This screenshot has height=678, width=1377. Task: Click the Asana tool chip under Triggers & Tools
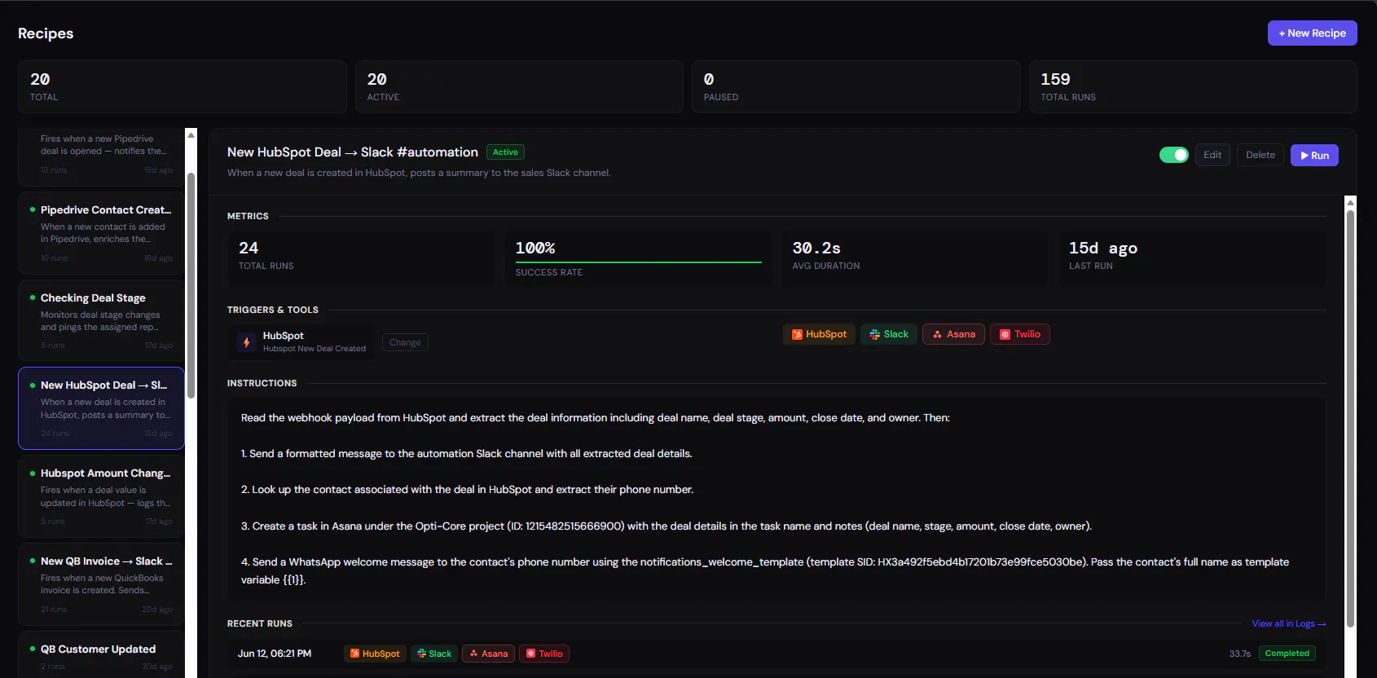click(x=953, y=334)
